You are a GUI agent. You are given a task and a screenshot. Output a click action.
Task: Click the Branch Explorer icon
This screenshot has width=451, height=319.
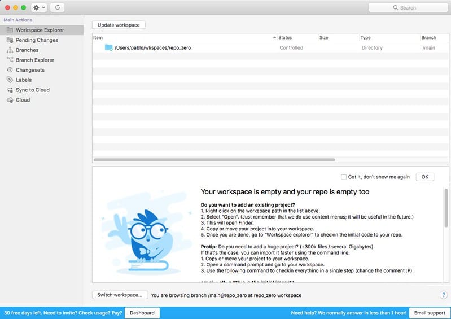10,60
